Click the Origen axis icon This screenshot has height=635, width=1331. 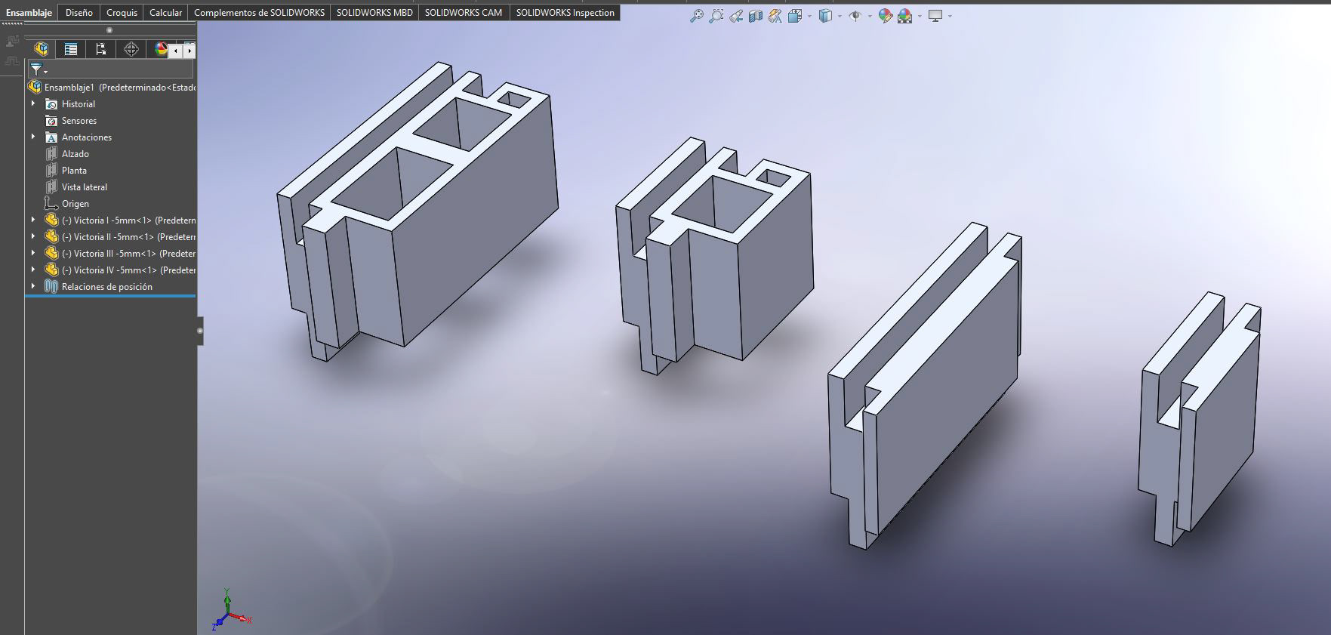pyautogui.click(x=51, y=204)
